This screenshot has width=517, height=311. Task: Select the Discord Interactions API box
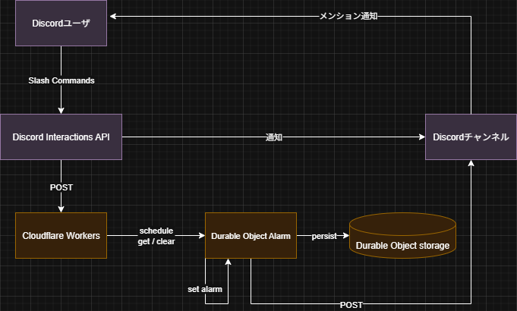(x=61, y=137)
